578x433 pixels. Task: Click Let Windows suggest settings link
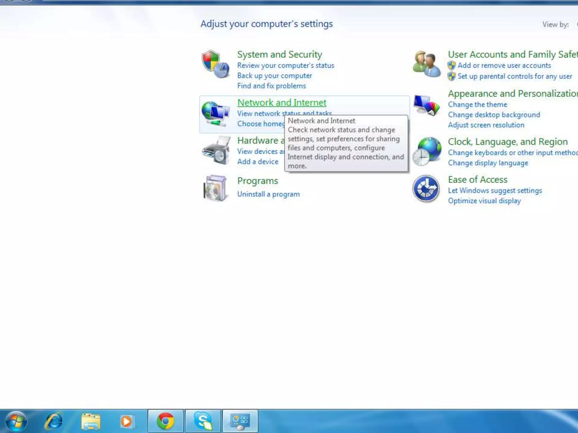495,191
